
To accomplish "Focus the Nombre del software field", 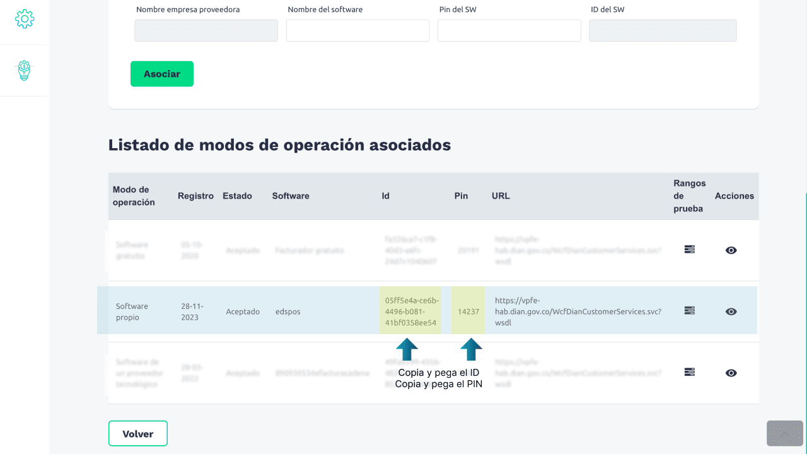I will click(357, 30).
